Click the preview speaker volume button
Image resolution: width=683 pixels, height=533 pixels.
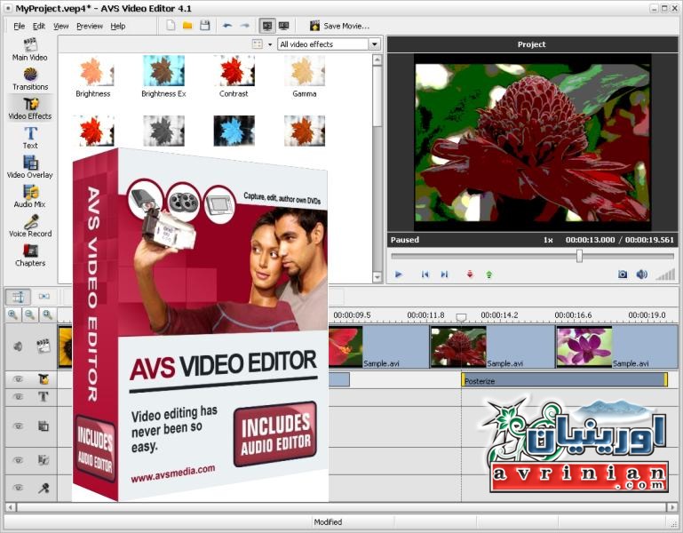641,274
